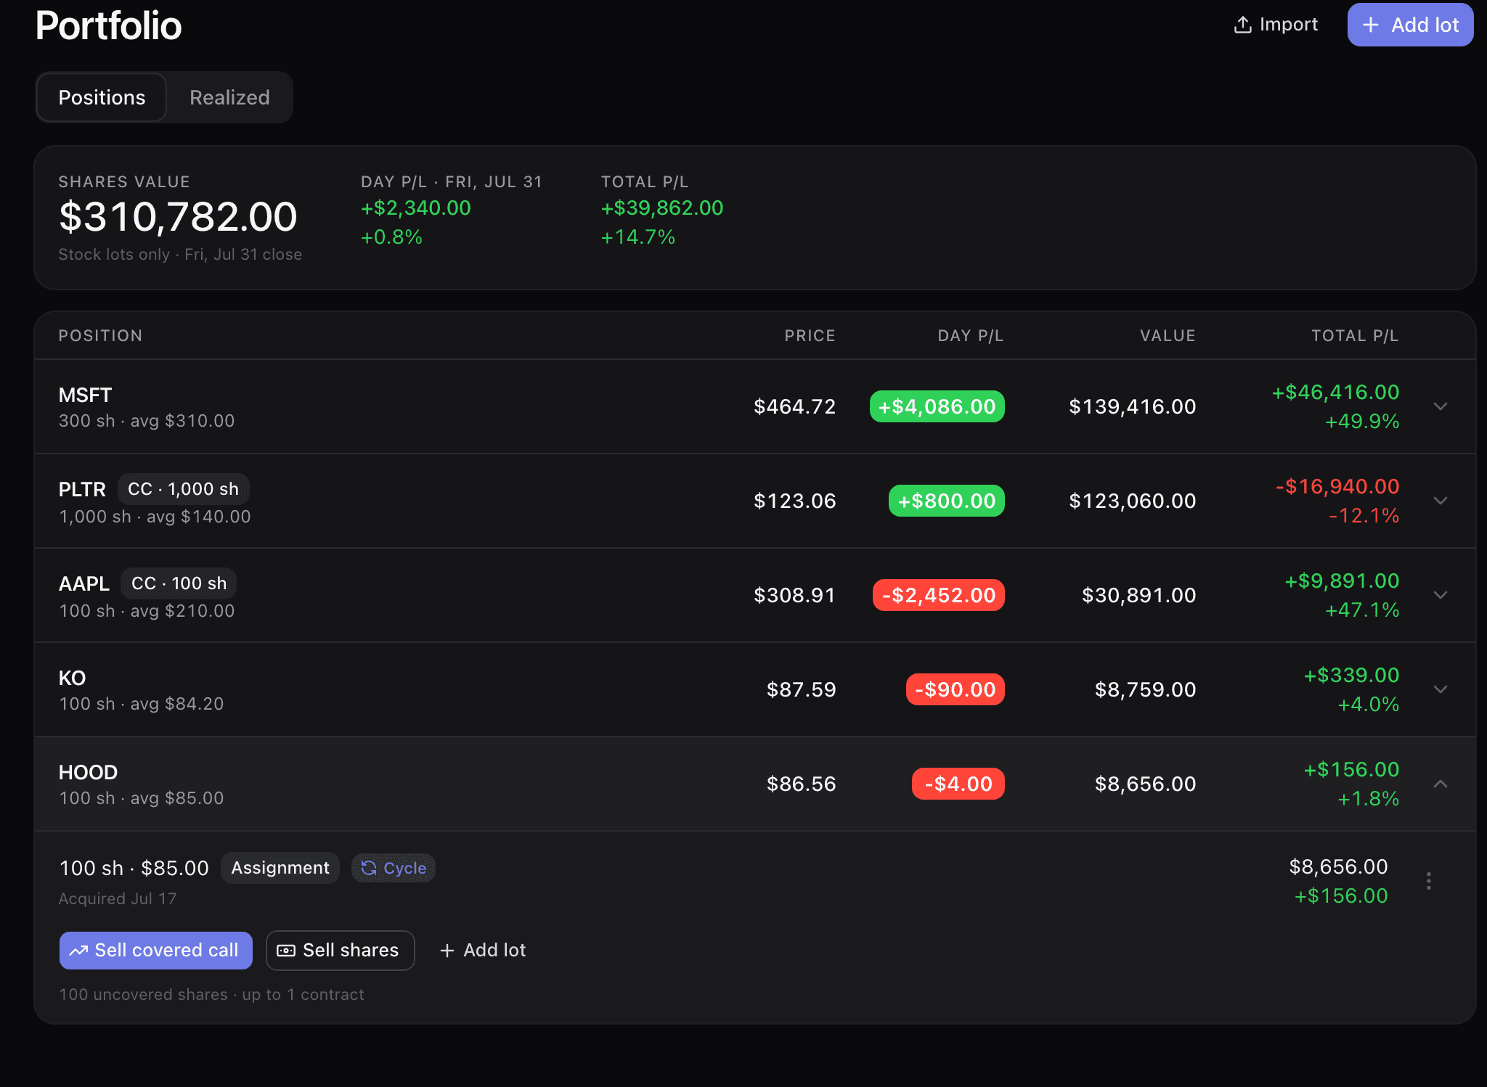The image size is (1487, 1087).
Task: Click HOOD day P/L -$4.00 pill
Action: coord(958,784)
